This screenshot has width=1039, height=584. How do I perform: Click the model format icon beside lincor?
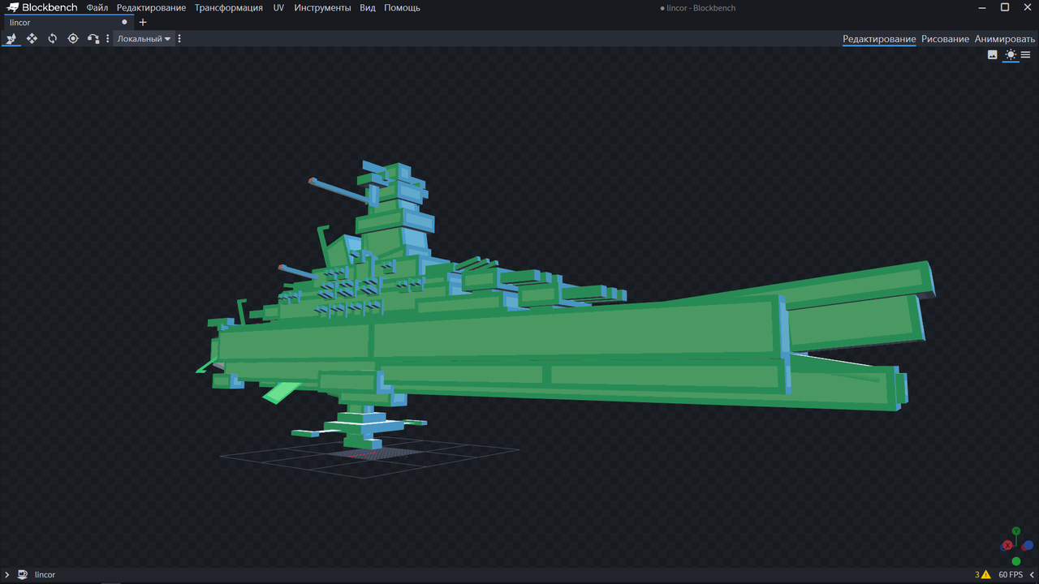23,574
